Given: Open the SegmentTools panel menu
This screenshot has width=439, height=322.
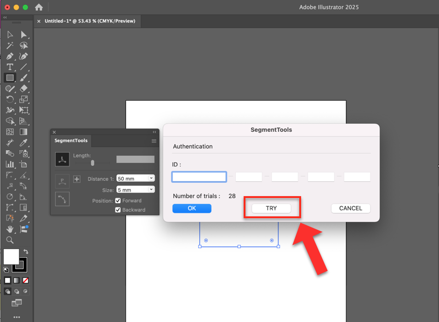Looking at the screenshot, I should [154, 141].
